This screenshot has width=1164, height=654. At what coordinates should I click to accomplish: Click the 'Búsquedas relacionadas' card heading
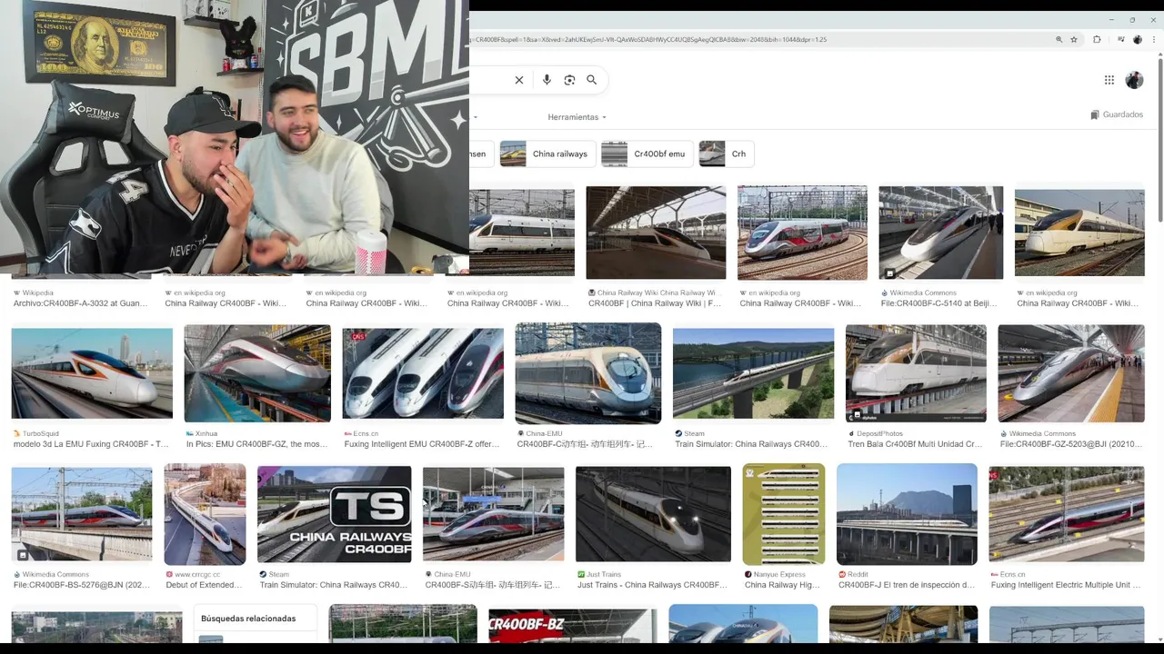point(248,619)
